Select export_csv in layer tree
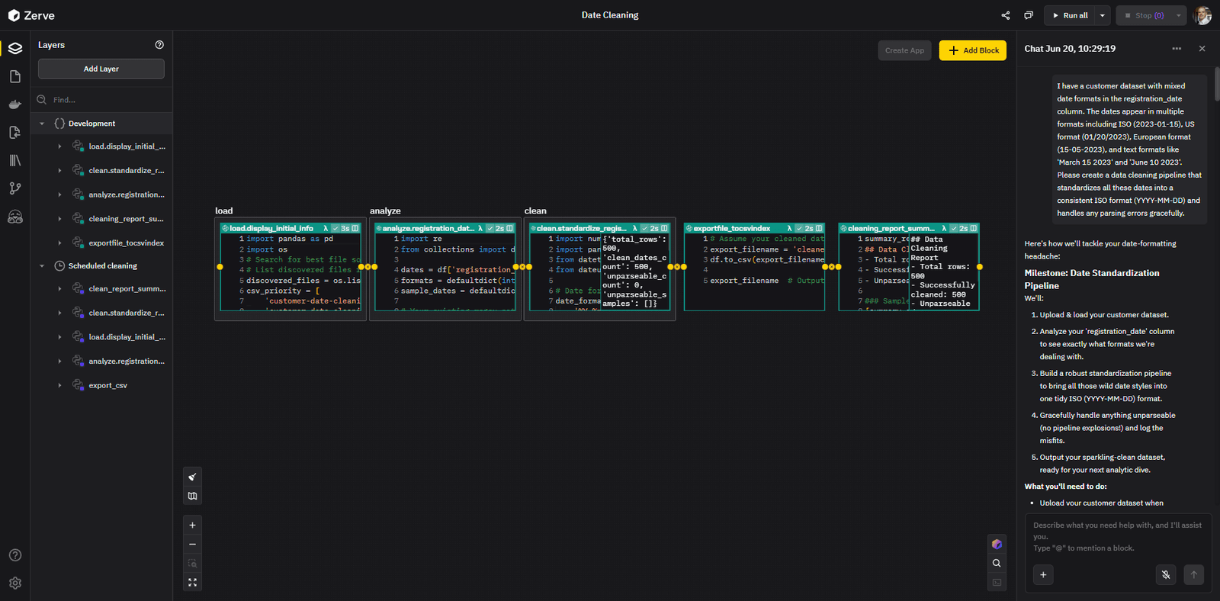Image resolution: width=1220 pixels, height=601 pixels. coord(108,386)
